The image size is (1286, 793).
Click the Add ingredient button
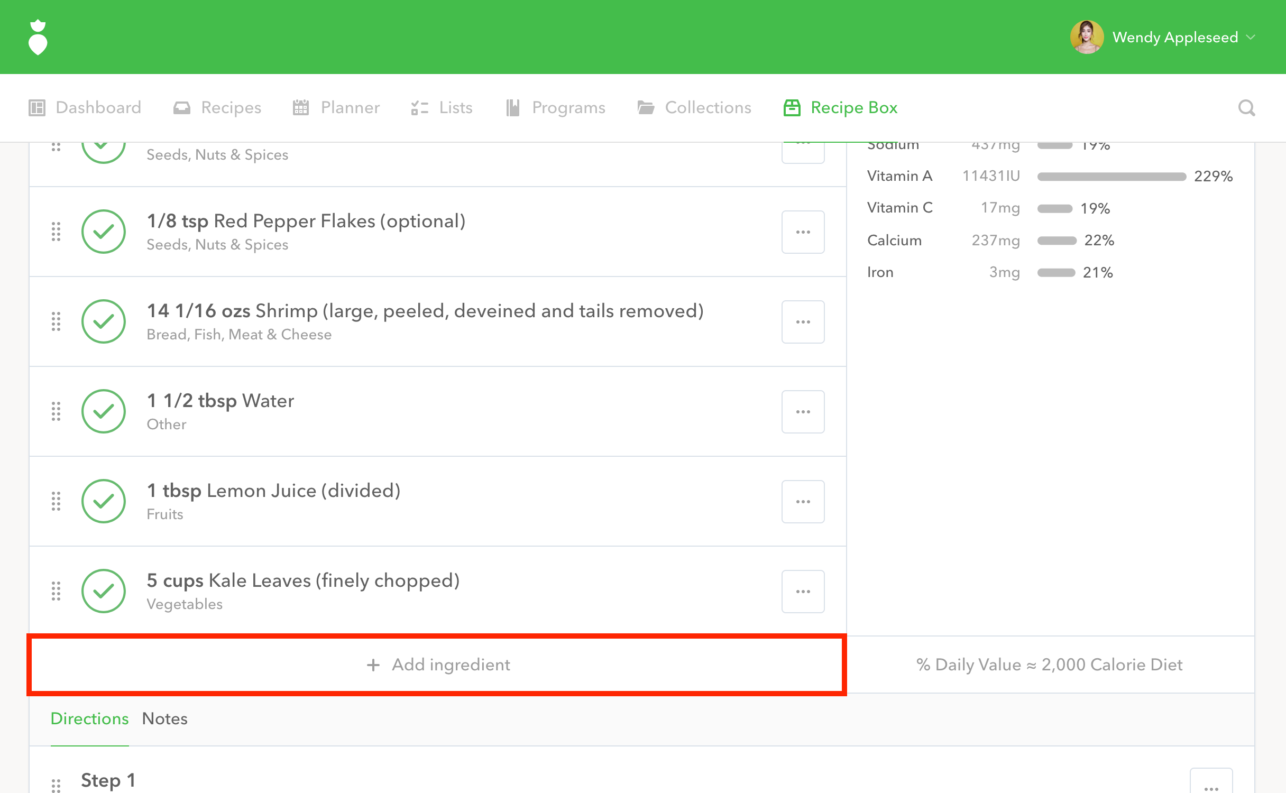coord(438,665)
